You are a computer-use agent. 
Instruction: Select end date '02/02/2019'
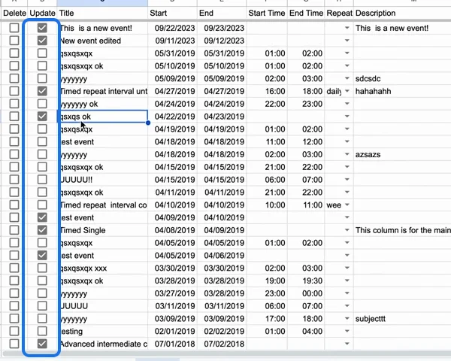click(x=222, y=331)
